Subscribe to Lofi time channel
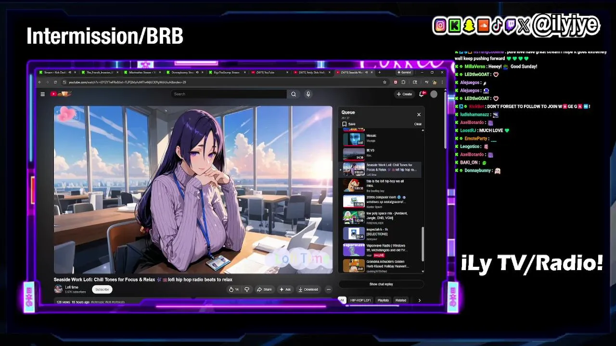The image size is (616, 346). click(x=102, y=289)
